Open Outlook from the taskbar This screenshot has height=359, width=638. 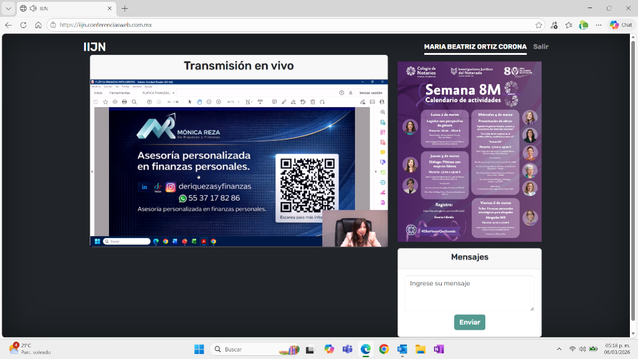[x=402, y=349]
